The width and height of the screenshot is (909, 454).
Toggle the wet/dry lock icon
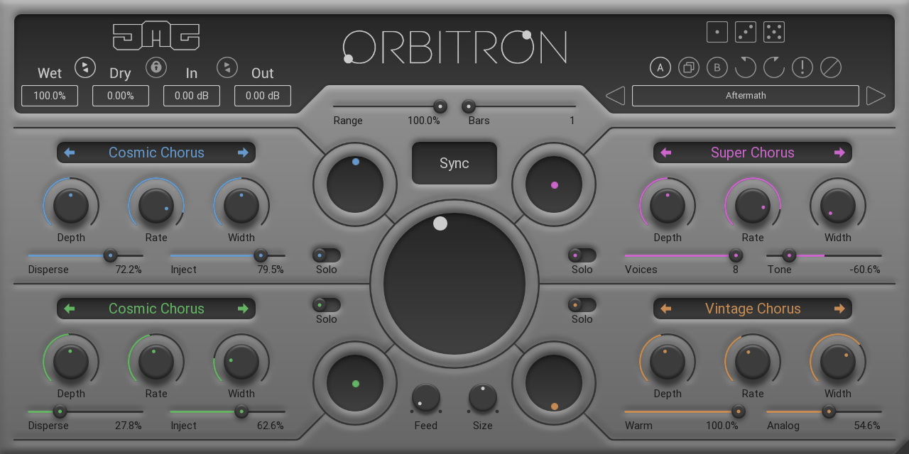(x=156, y=67)
